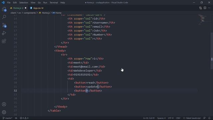Screen dimensions: 213x120
Task: Click the Open Changes icon in editor toolbar
Action: coord(200,8)
